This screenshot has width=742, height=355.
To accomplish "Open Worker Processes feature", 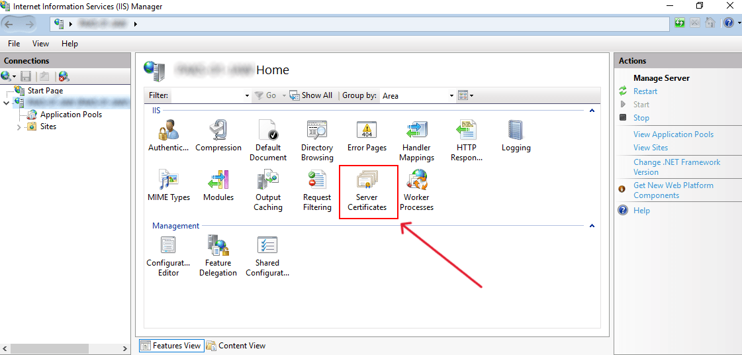I will [x=416, y=190].
